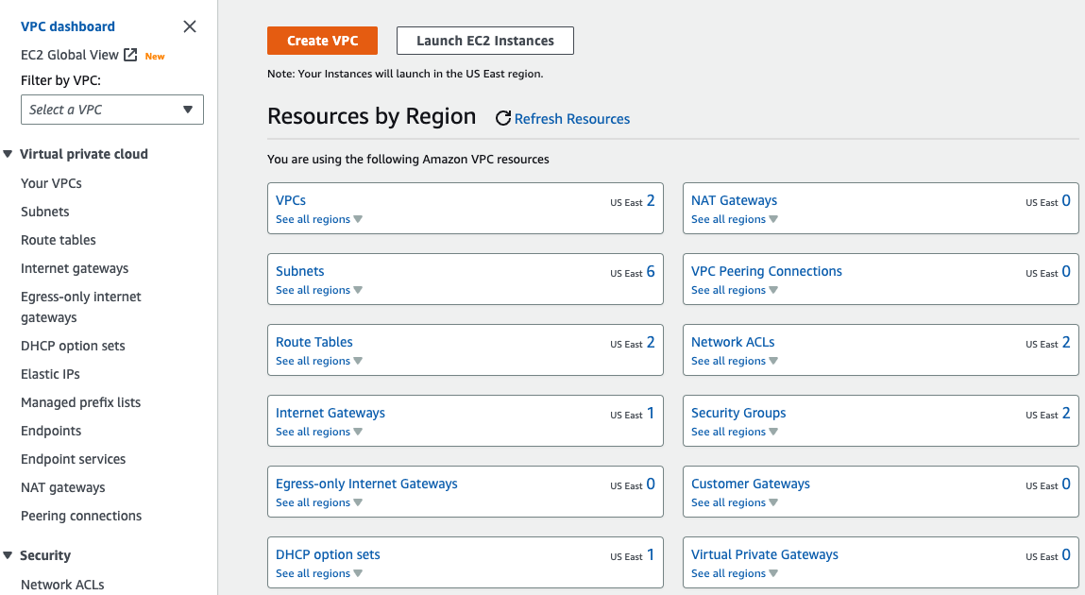
Task: Open EC2 Global View link
Action: pos(70,55)
